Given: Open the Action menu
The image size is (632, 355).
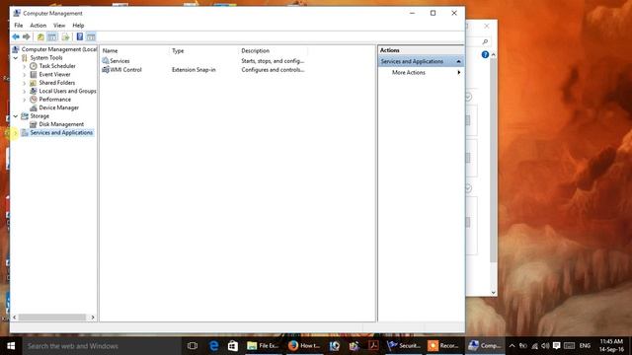Looking at the screenshot, I should point(39,26).
